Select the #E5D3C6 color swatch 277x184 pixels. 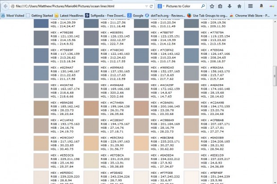click(41, 161)
